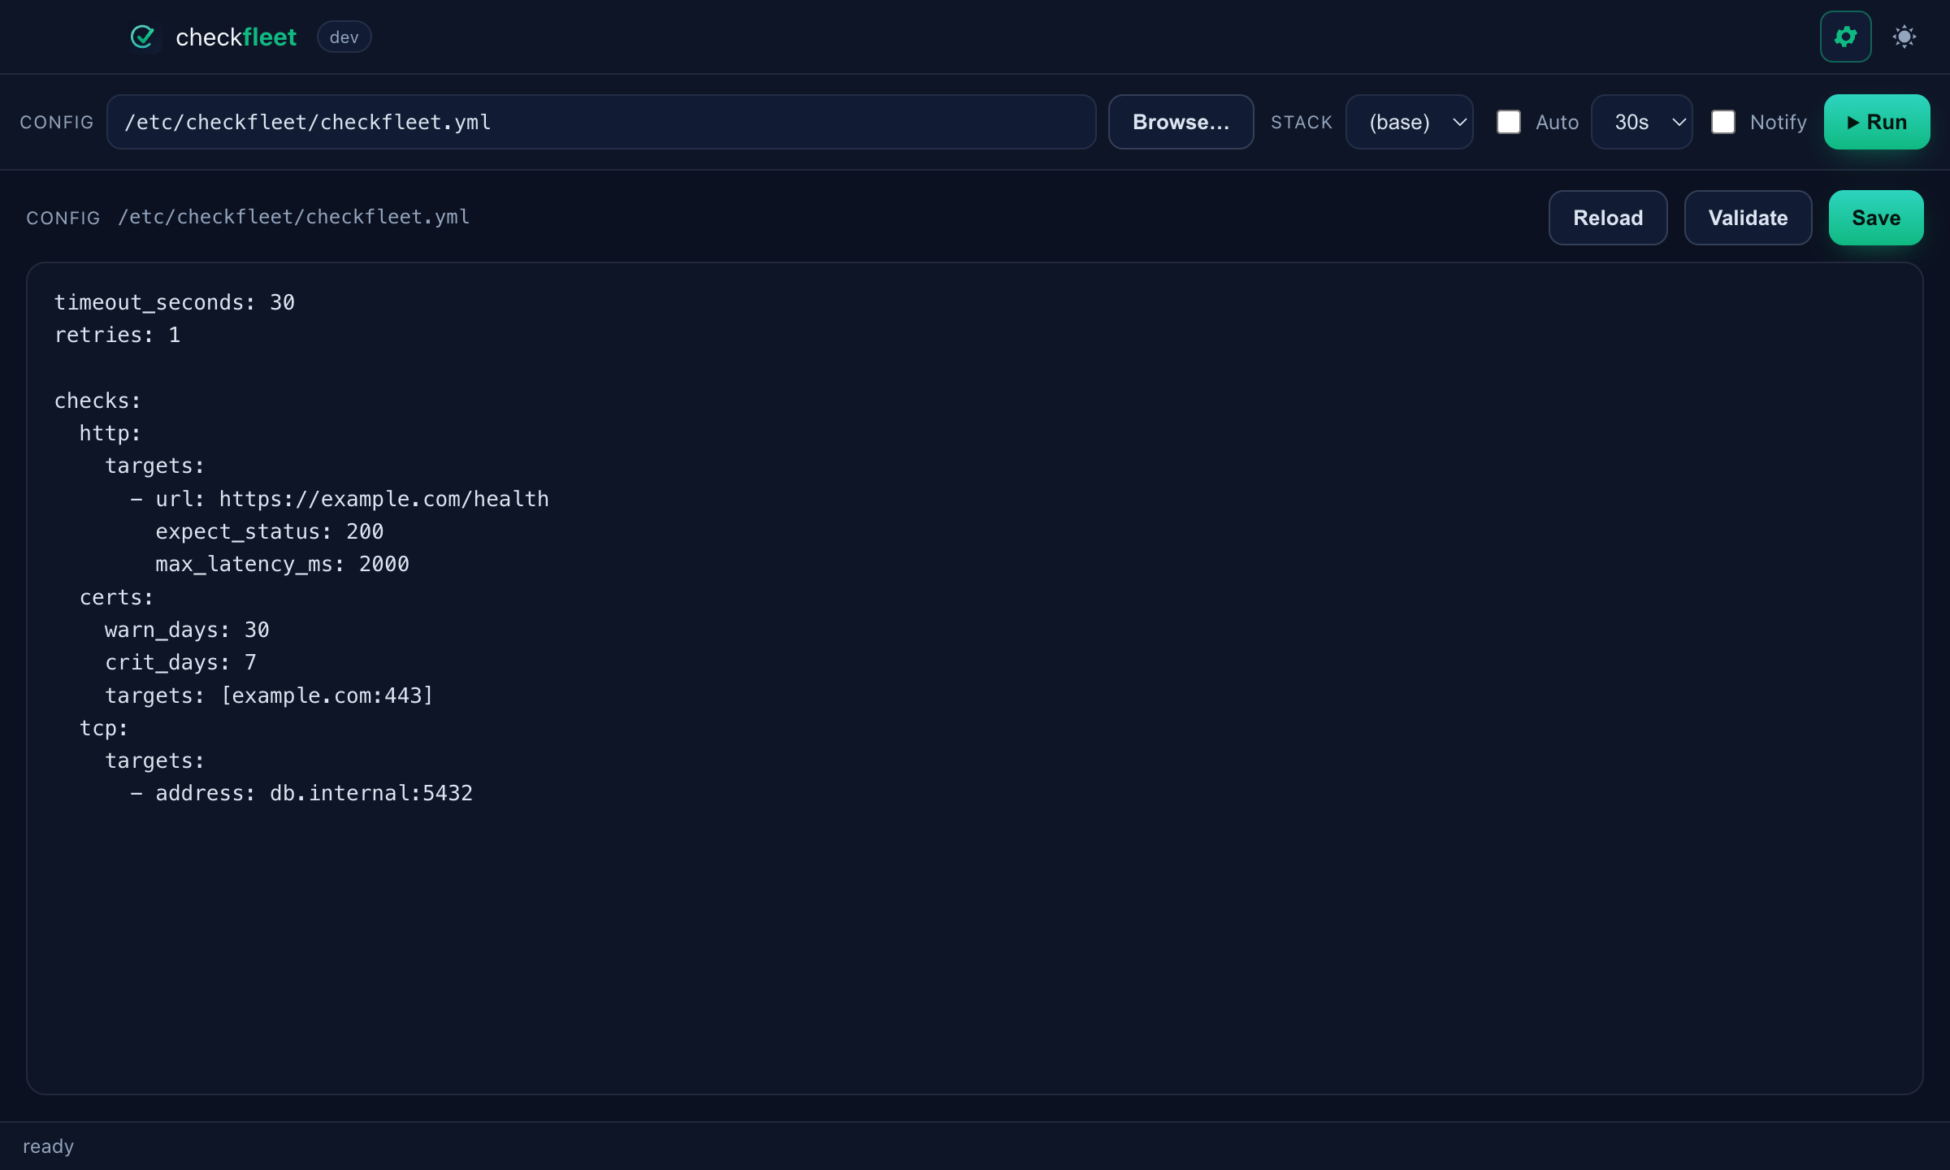This screenshot has height=1170, width=1950.
Task: Click the max_latency_ms: 2000 line
Action: click(282, 564)
